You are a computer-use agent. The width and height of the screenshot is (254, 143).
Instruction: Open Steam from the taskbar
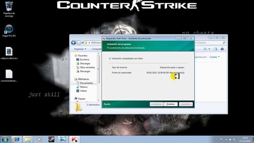(x=51, y=139)
